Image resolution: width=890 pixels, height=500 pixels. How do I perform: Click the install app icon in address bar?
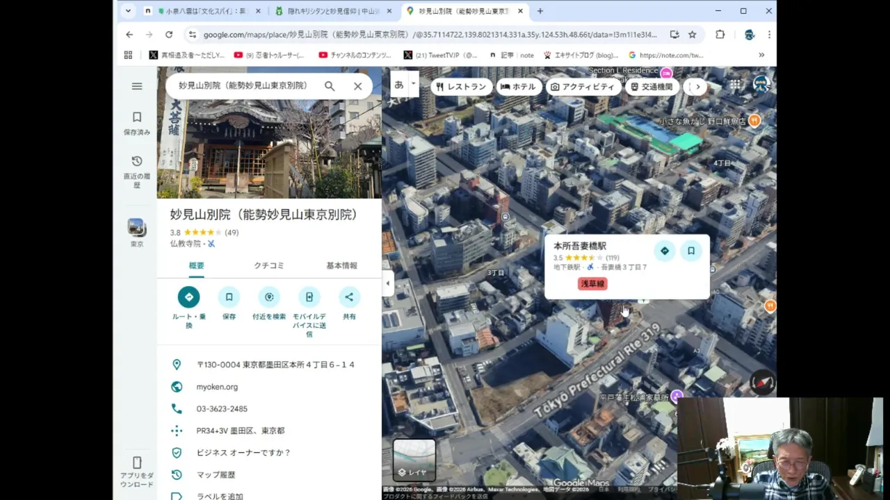pos(674,34)
